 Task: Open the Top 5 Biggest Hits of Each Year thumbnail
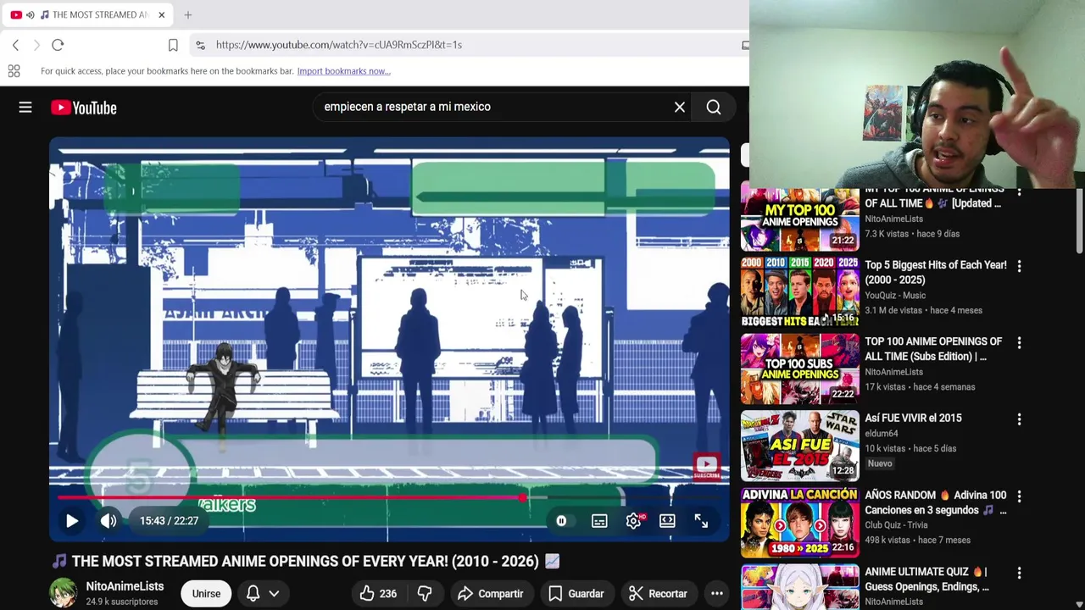(x=800, y=292)
